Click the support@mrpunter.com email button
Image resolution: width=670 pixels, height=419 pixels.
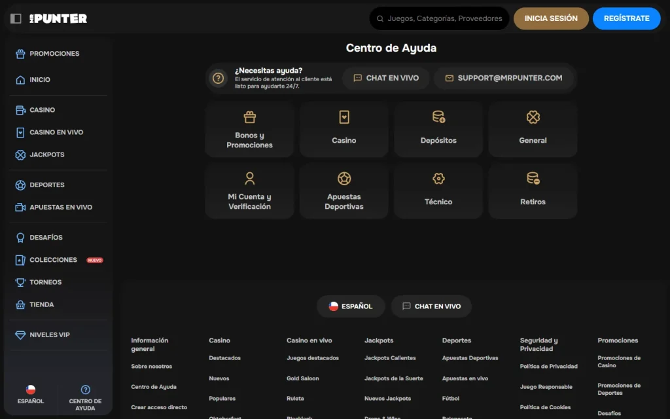pos(504,79)
